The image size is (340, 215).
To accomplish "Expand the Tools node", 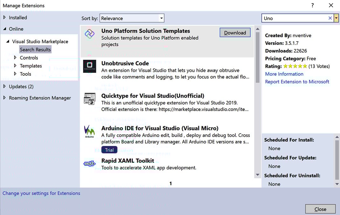I will [x=15, y=74].
